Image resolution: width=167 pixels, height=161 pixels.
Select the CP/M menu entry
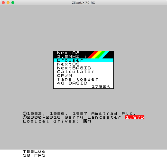(x=84, y=76)
